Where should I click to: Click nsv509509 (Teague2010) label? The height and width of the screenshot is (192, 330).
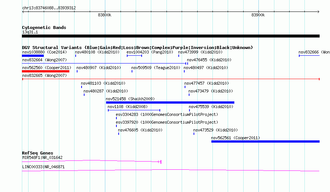pyautogui.click(x=156, y=68)
